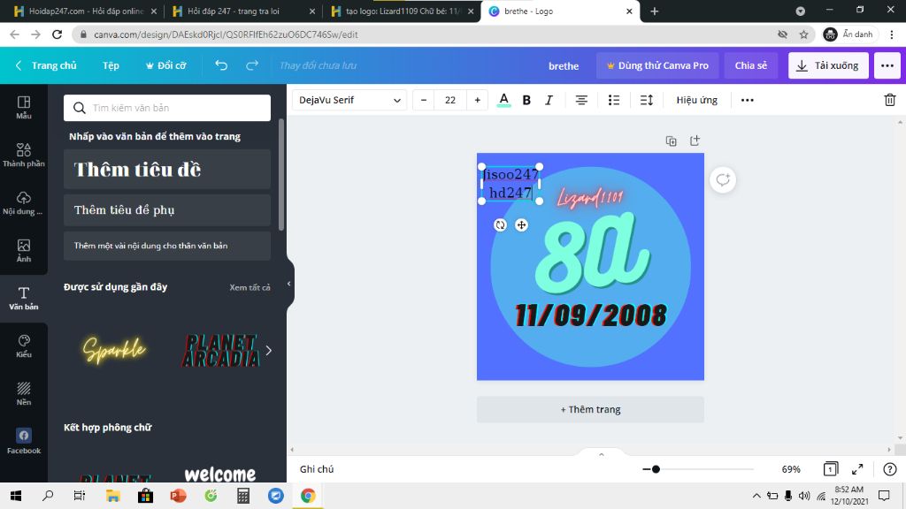The width and height of the screenshot is (906, 509).
Task: Open the page grid view
Action: (x=830, y=469)
